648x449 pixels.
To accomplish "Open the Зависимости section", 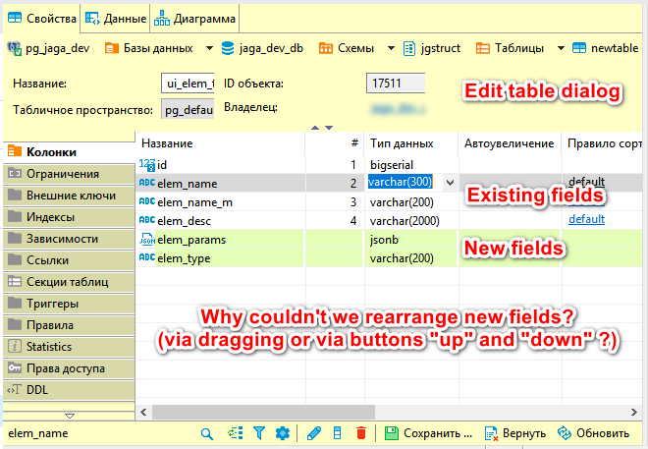I will [x=69, y=239].
